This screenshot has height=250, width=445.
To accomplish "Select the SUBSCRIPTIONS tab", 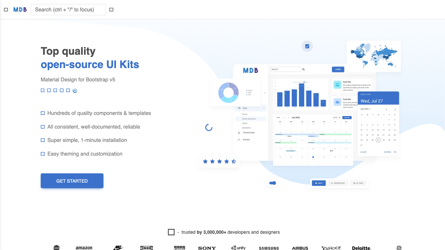I will pos(338,183).
